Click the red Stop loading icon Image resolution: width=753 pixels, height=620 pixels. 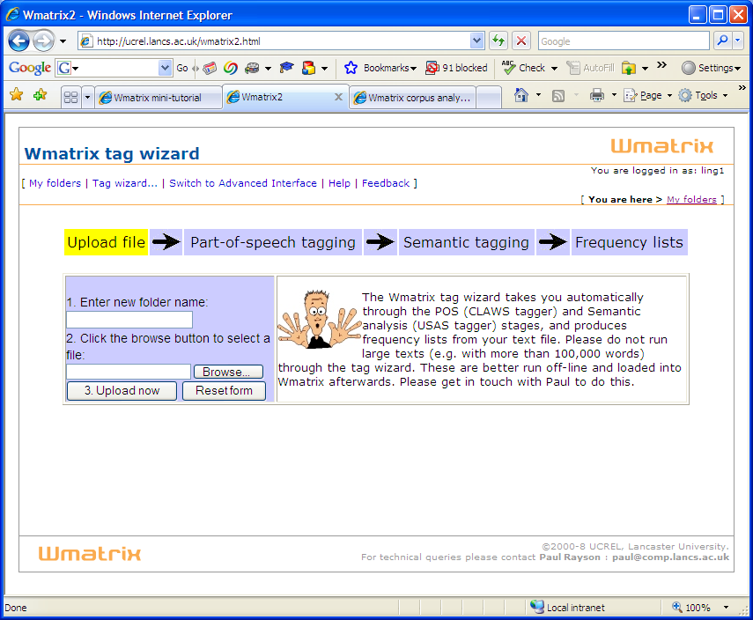coord(521,41)
